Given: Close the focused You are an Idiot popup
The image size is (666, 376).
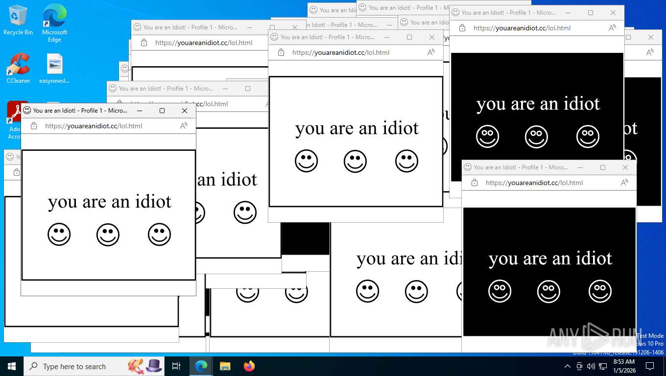Looking at the screenshot, I should pyautogui.click(x=185, y=111).
